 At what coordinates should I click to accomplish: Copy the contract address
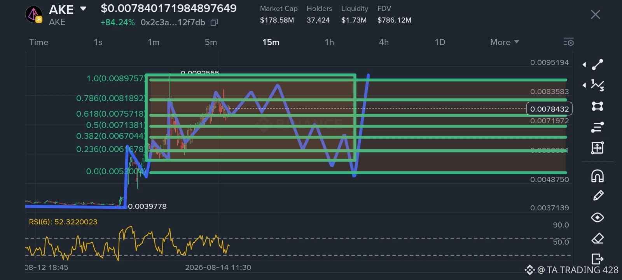pos(214,23)
